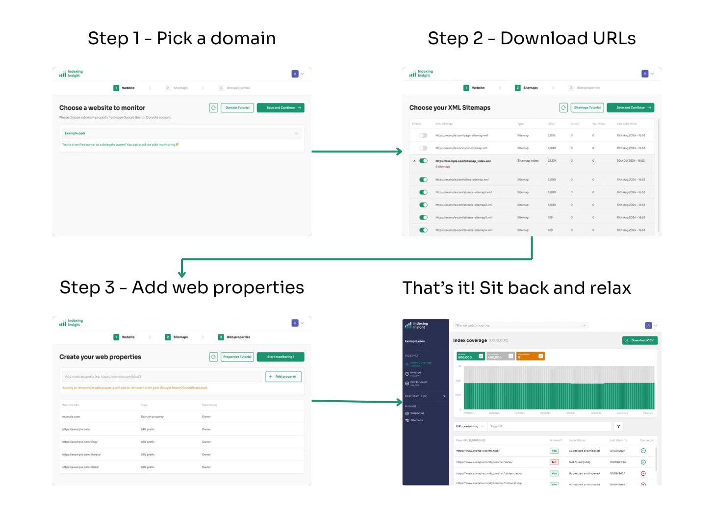The height and width of the screenshot is (514, 714).
Task: Open Not Indexed in dashboard sidebar
Action: click(416, 383)
